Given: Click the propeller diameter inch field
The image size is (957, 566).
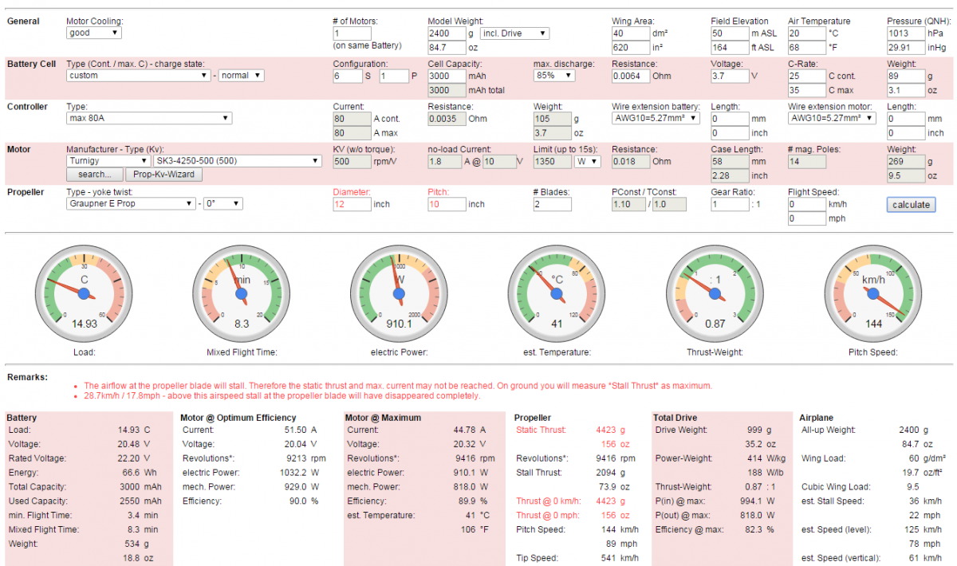Looking at the screenshot, I should coord(352,204).
